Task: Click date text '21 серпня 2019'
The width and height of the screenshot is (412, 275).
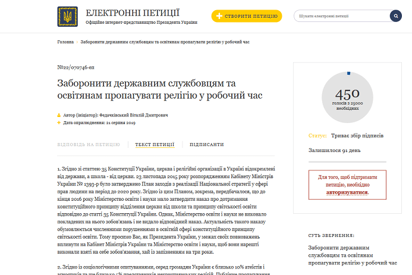Action: 121,122
